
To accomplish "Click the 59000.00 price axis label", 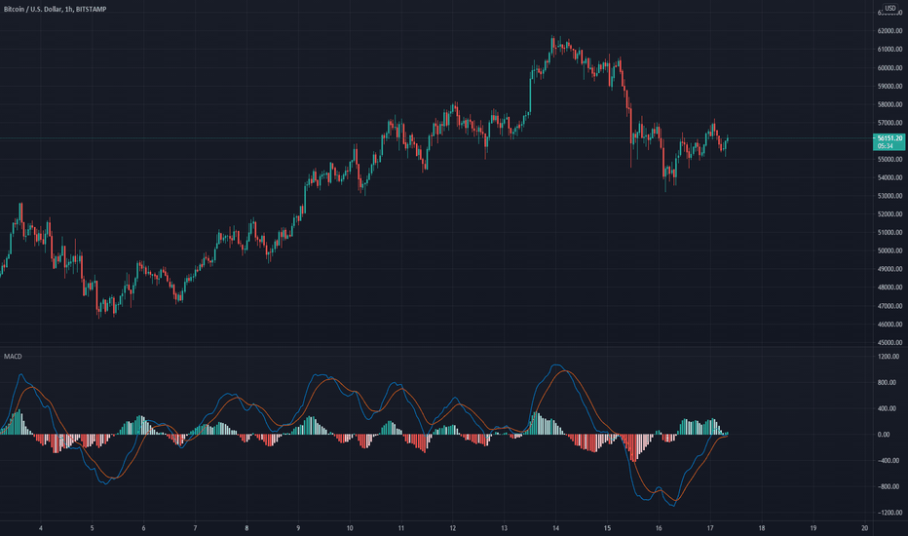I will point(890,87).
